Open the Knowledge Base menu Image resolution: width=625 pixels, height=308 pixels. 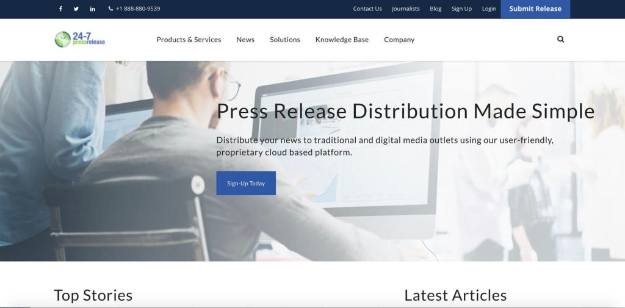342,40
